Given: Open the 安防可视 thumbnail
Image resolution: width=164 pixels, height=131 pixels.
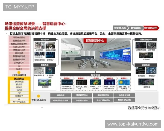Looking at the screenshot, I should 39,45.
